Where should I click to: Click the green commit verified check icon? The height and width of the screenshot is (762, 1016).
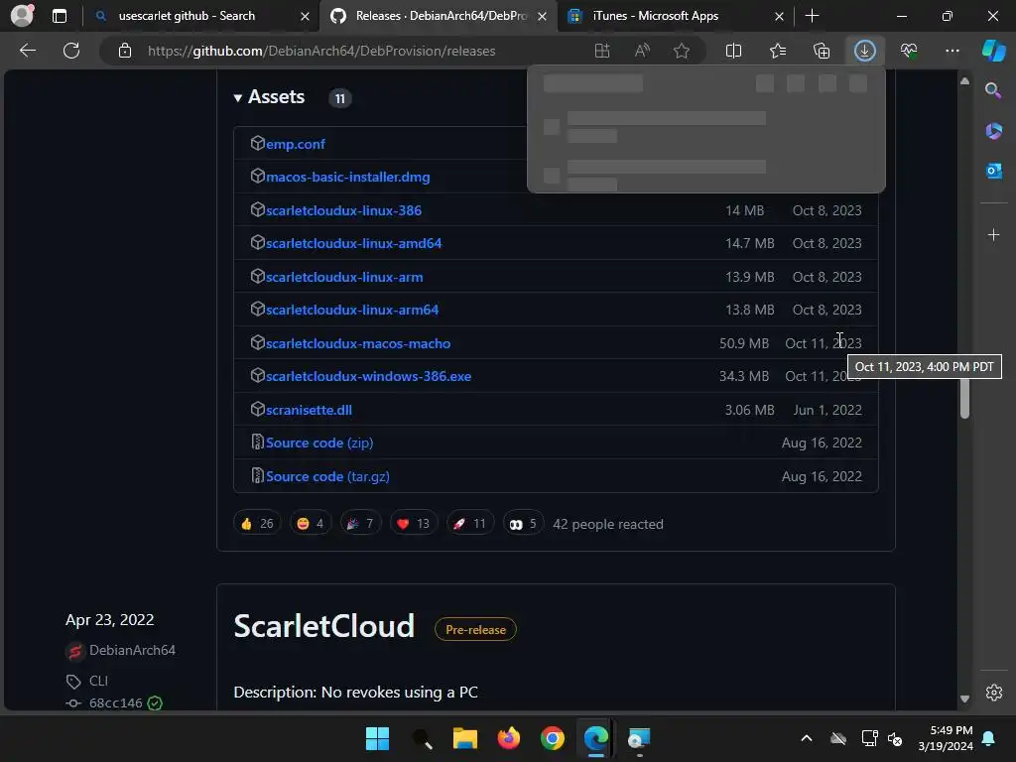155,703
